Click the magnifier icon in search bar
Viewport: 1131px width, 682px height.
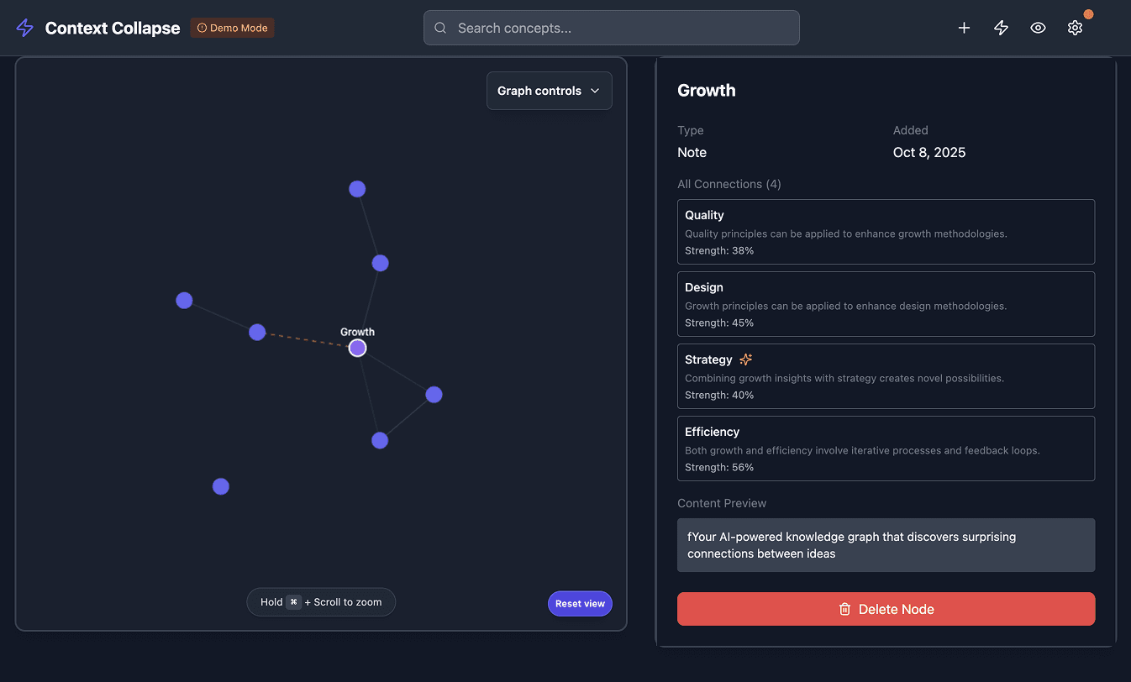[440, 28]
